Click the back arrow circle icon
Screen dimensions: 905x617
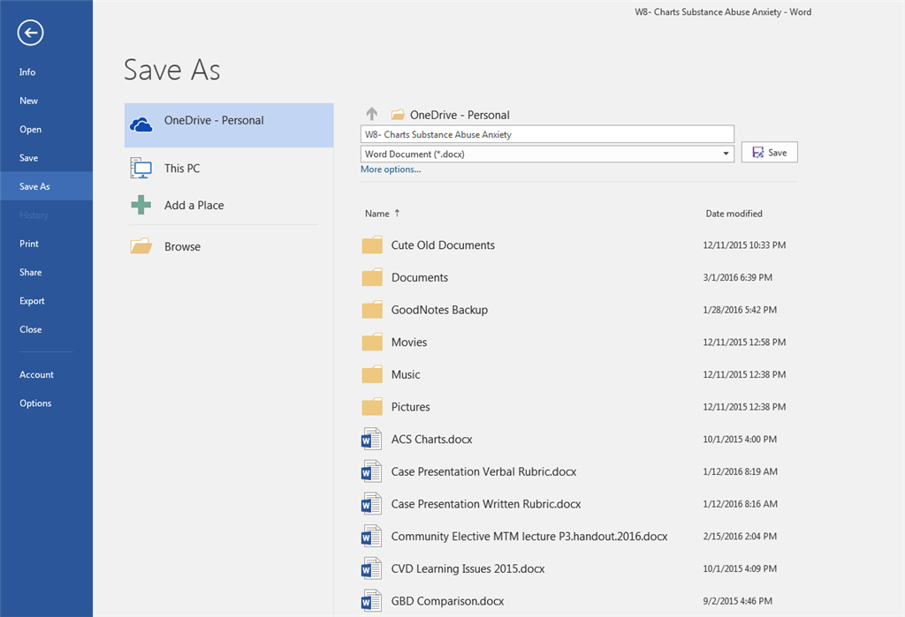coord(31,33)
